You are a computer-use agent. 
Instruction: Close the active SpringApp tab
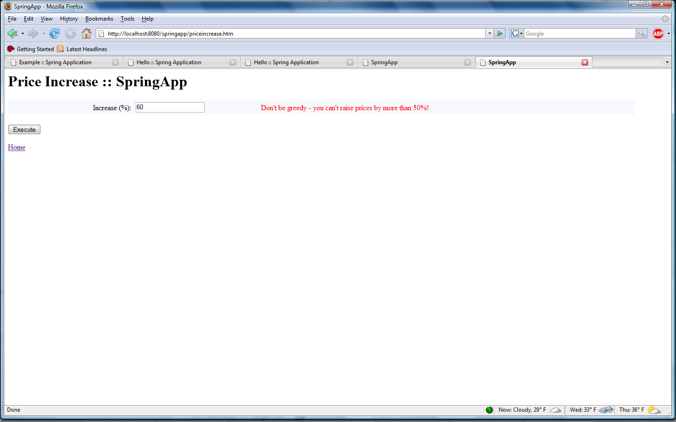coord(585,62)
